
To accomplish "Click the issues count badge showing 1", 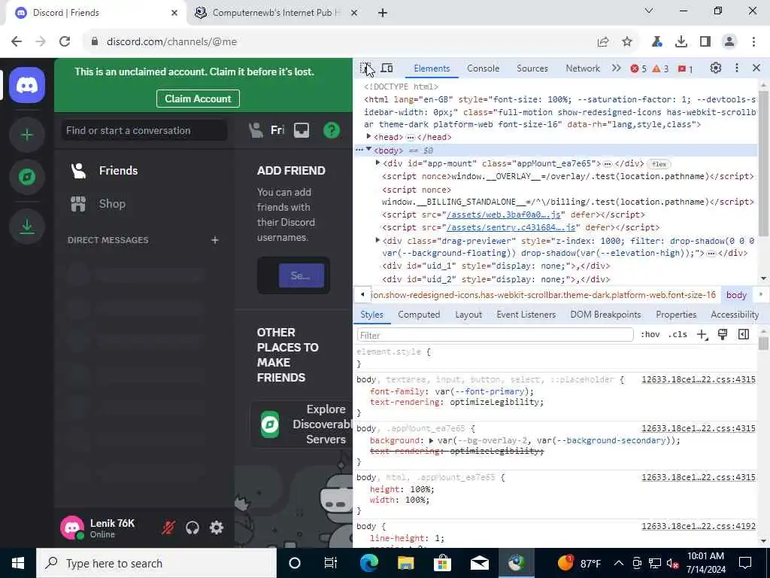I will tap(685, 68).
